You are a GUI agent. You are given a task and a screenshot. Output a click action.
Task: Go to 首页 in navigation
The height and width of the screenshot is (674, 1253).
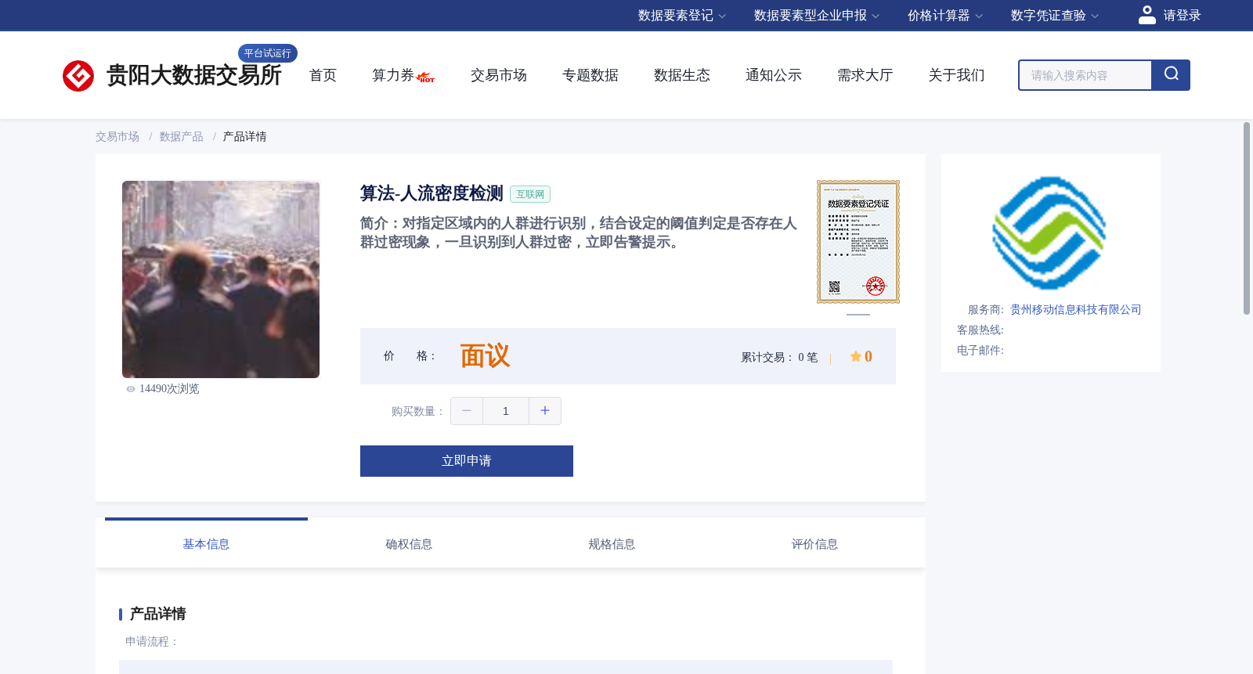tap(323, 75)
